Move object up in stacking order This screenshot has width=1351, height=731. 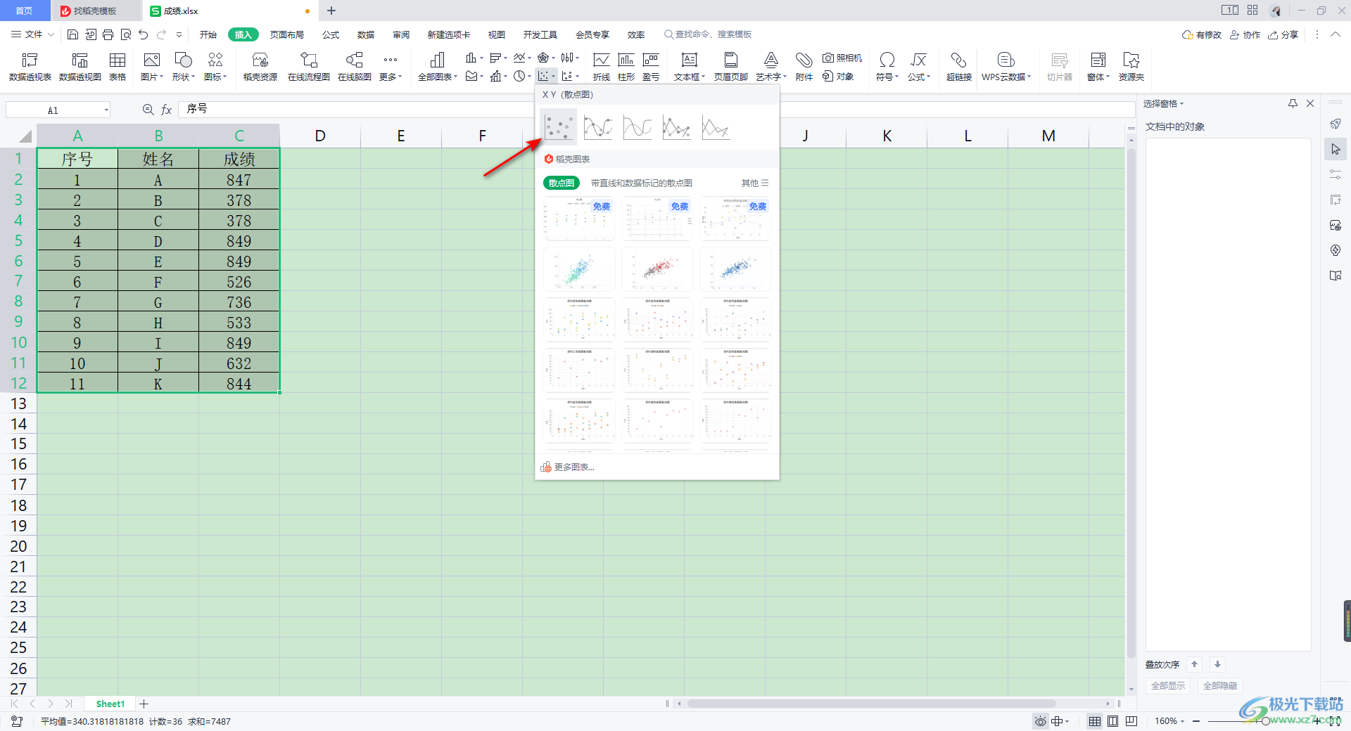(1194, 664)
